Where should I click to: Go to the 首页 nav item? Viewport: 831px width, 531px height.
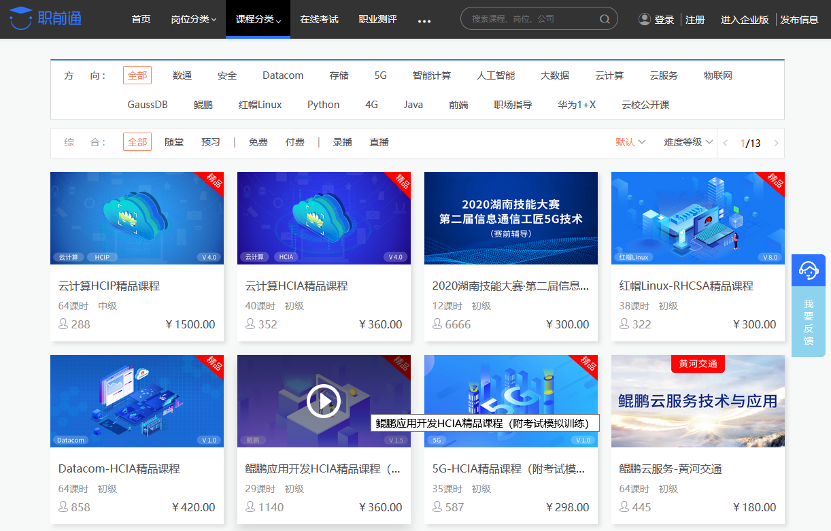coord(141,19)
